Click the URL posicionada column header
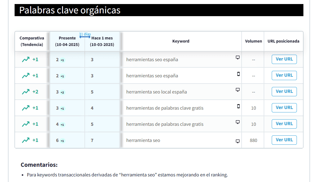318x182 pixels. (283, 41)
